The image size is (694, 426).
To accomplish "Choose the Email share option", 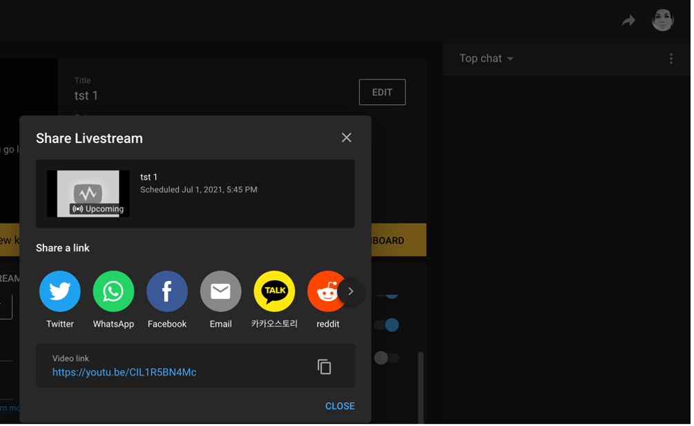I will (x=220, y=291).
